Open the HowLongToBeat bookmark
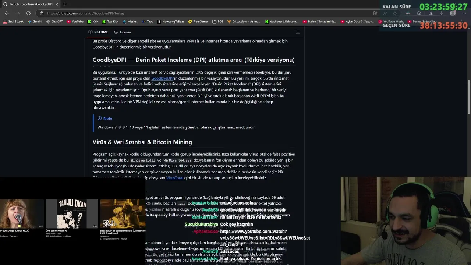 171,21
